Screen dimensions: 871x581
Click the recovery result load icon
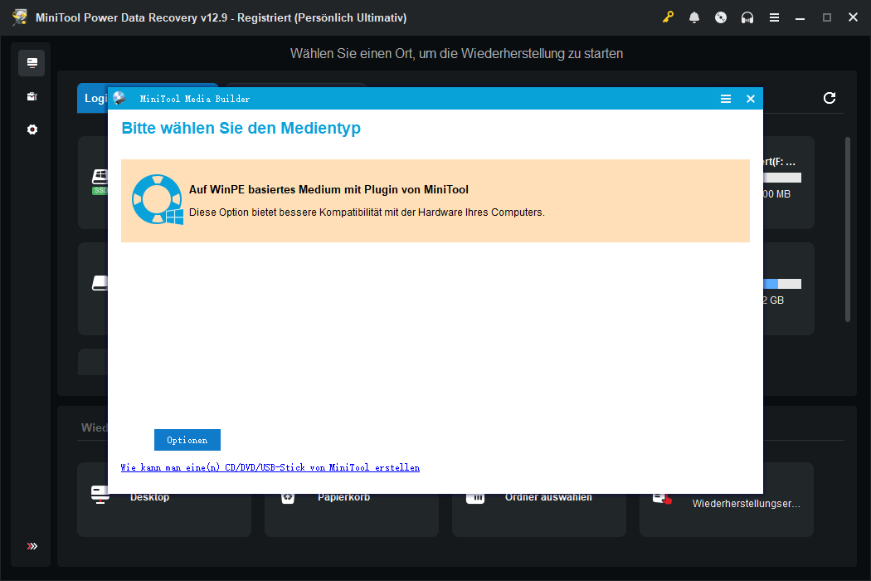663,498
